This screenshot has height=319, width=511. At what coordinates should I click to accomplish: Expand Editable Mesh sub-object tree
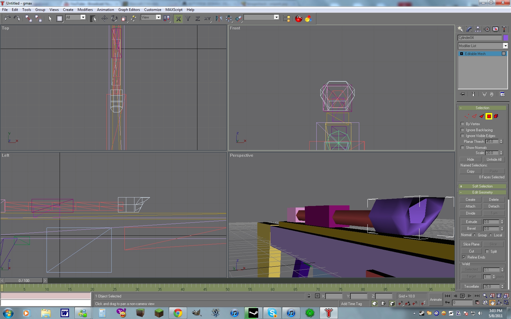461,54
